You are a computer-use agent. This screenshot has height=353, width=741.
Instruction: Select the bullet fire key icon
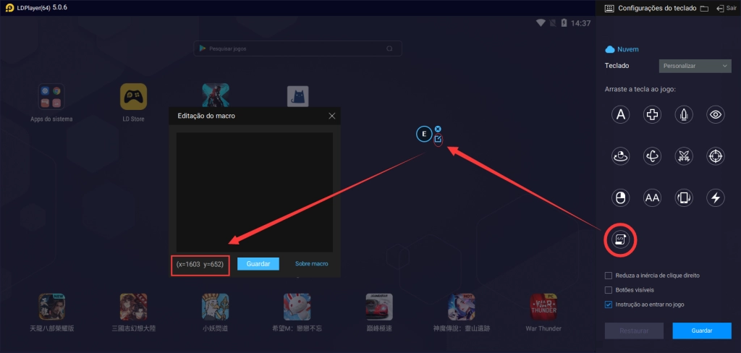pos(684,114)
